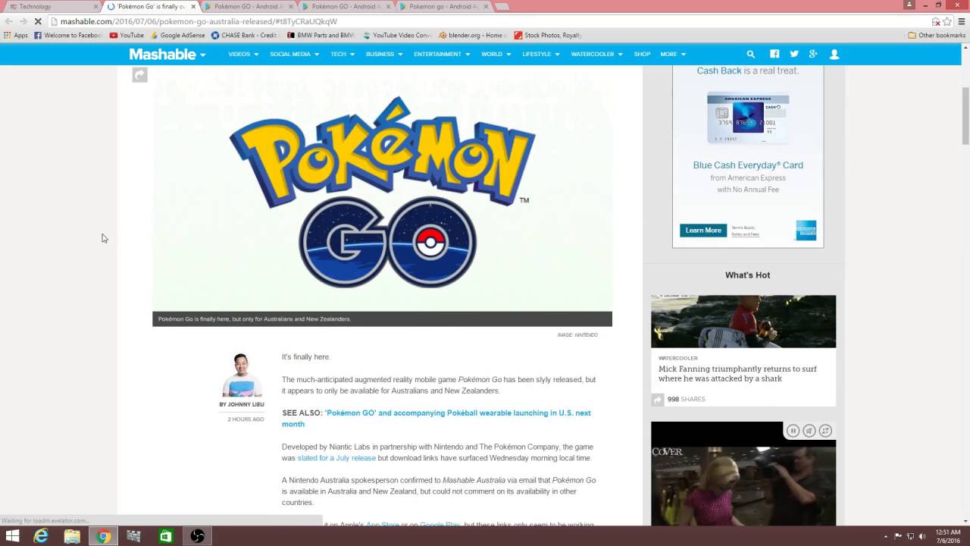Open the OBS icon in the taskbar

pyautogui.click(x=197, y=536)
